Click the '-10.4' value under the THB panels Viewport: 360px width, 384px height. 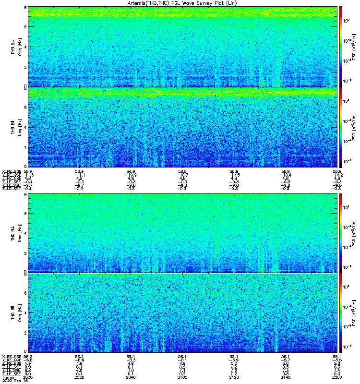(286, 175)
